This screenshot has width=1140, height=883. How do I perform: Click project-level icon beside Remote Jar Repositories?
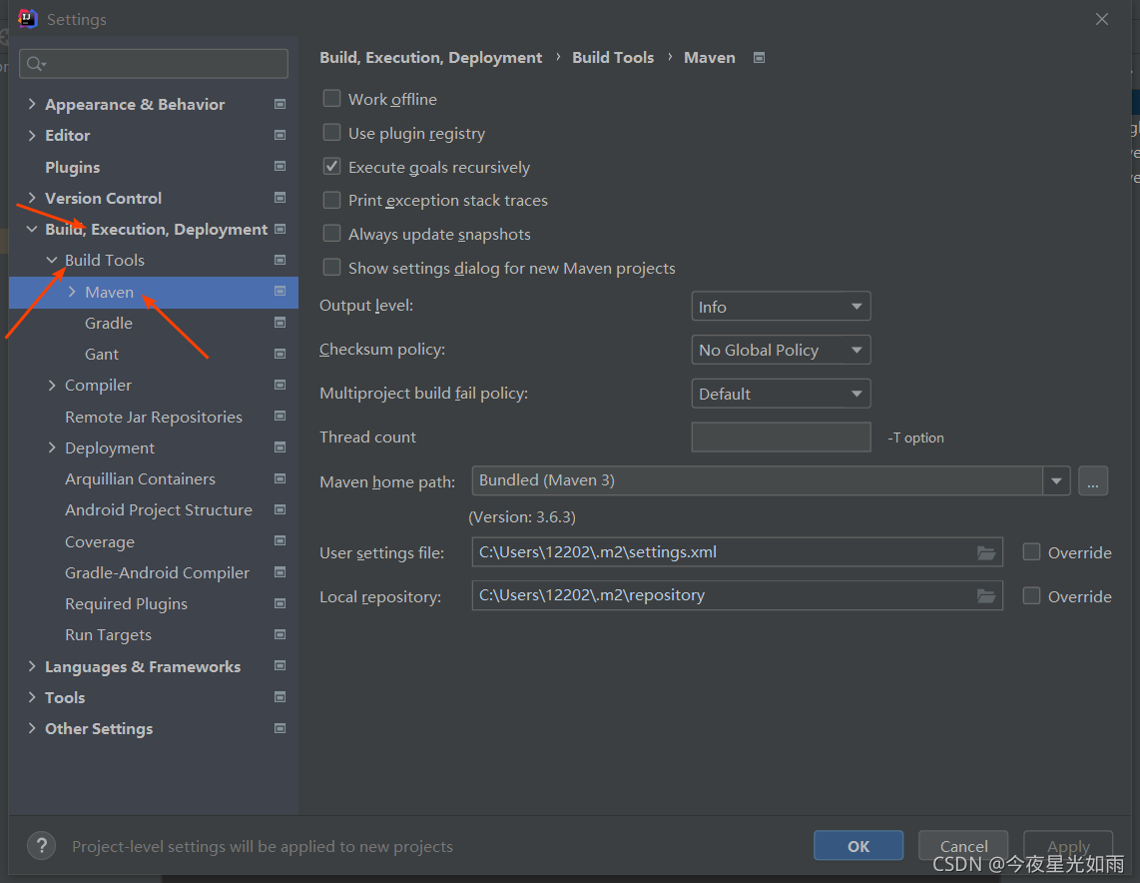[280, 416]
